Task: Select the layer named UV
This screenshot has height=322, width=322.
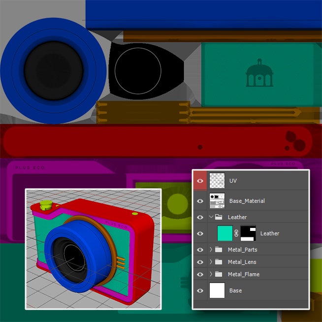Action: [233, 181]
